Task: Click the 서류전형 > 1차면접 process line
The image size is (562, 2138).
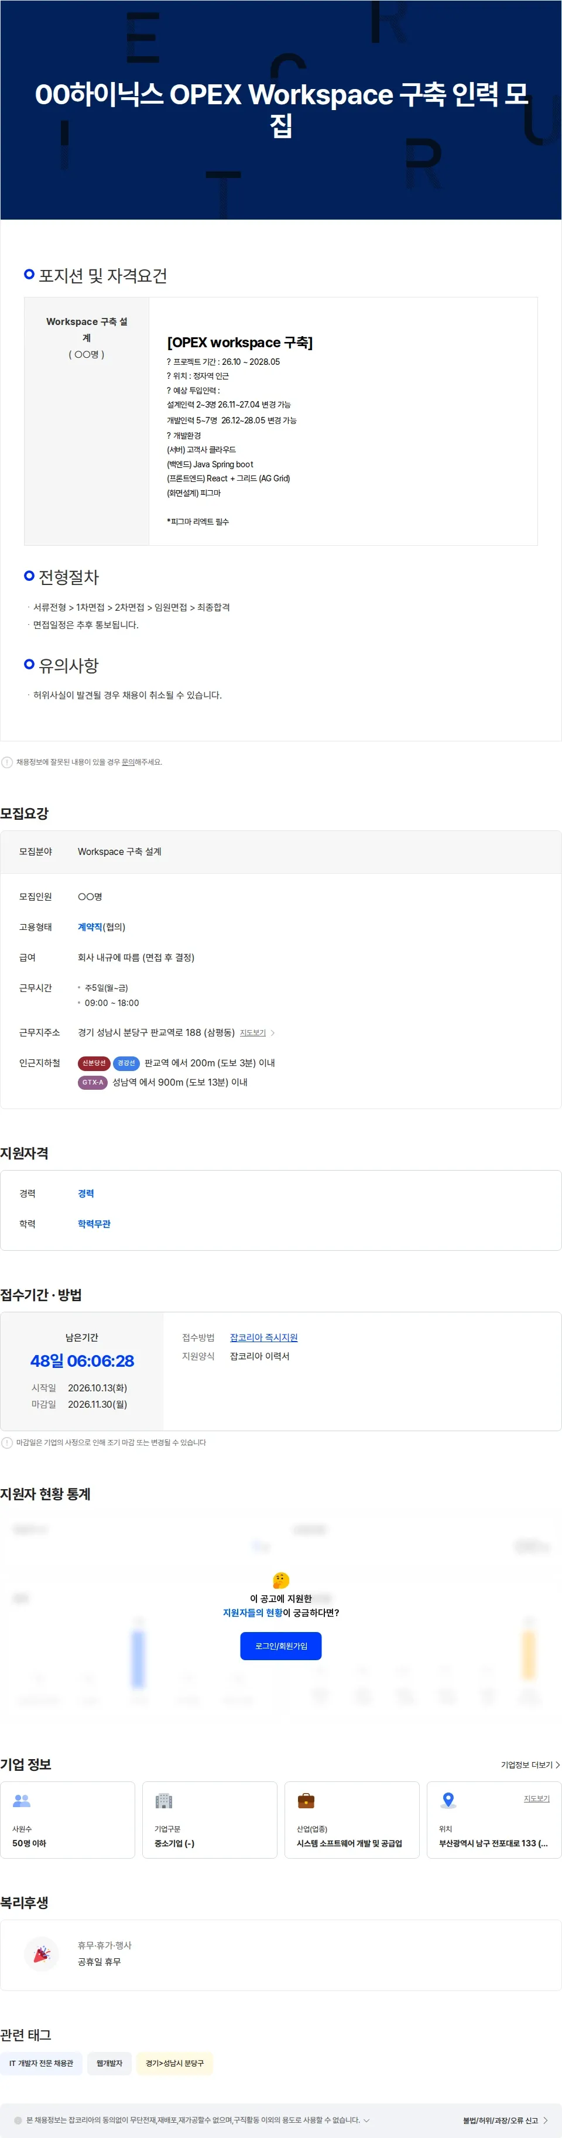Action: click(x=131, y=607)
